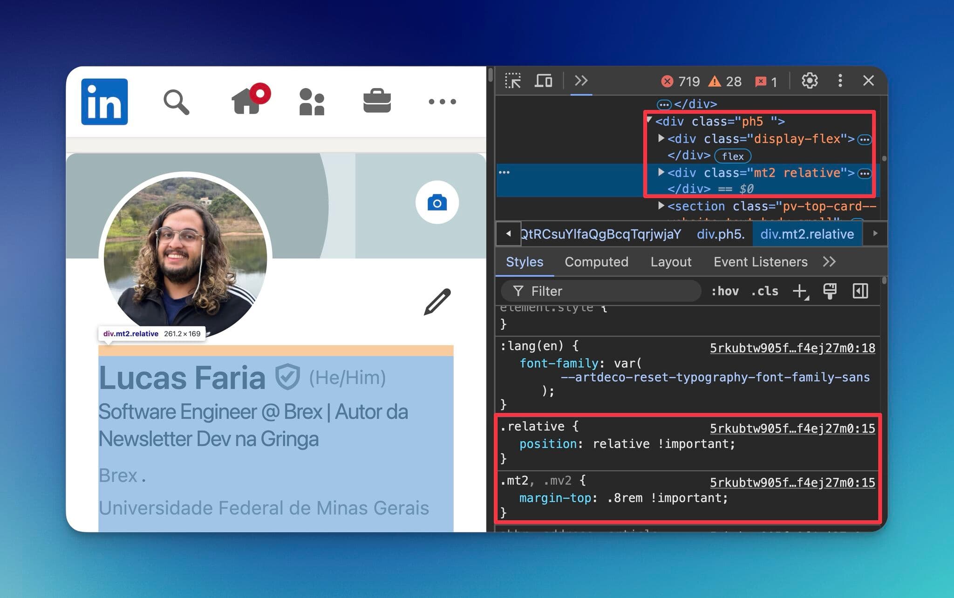The image size is (954, 598).
Task: Expand the div.display-flex node in the DOM tree
Action: (661, 138)
